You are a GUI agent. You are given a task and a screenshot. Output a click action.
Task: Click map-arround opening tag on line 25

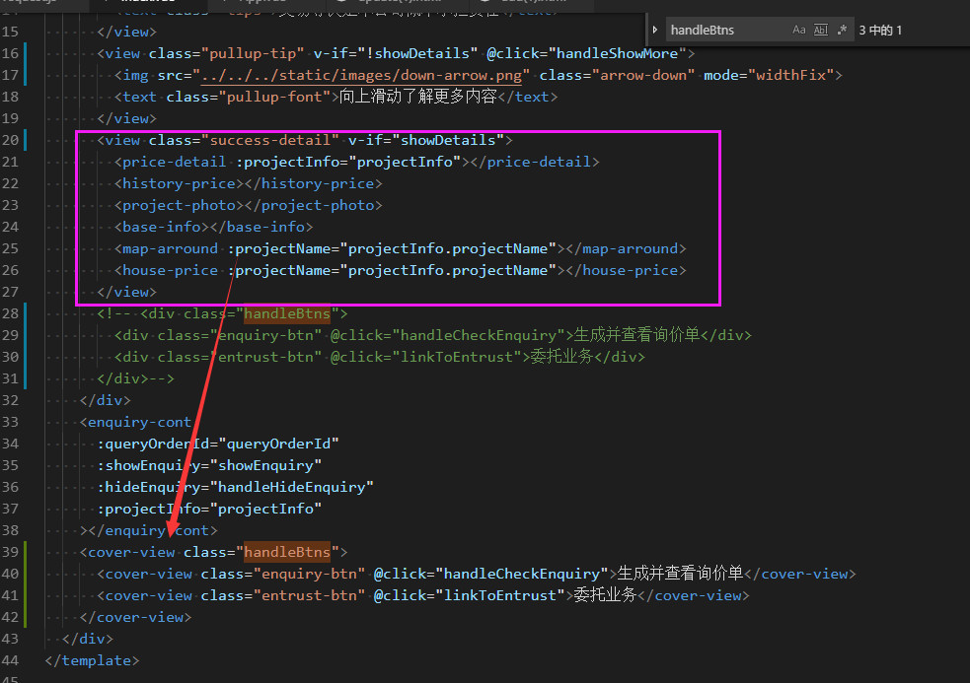pyautogui.click(x=170, y=248)
